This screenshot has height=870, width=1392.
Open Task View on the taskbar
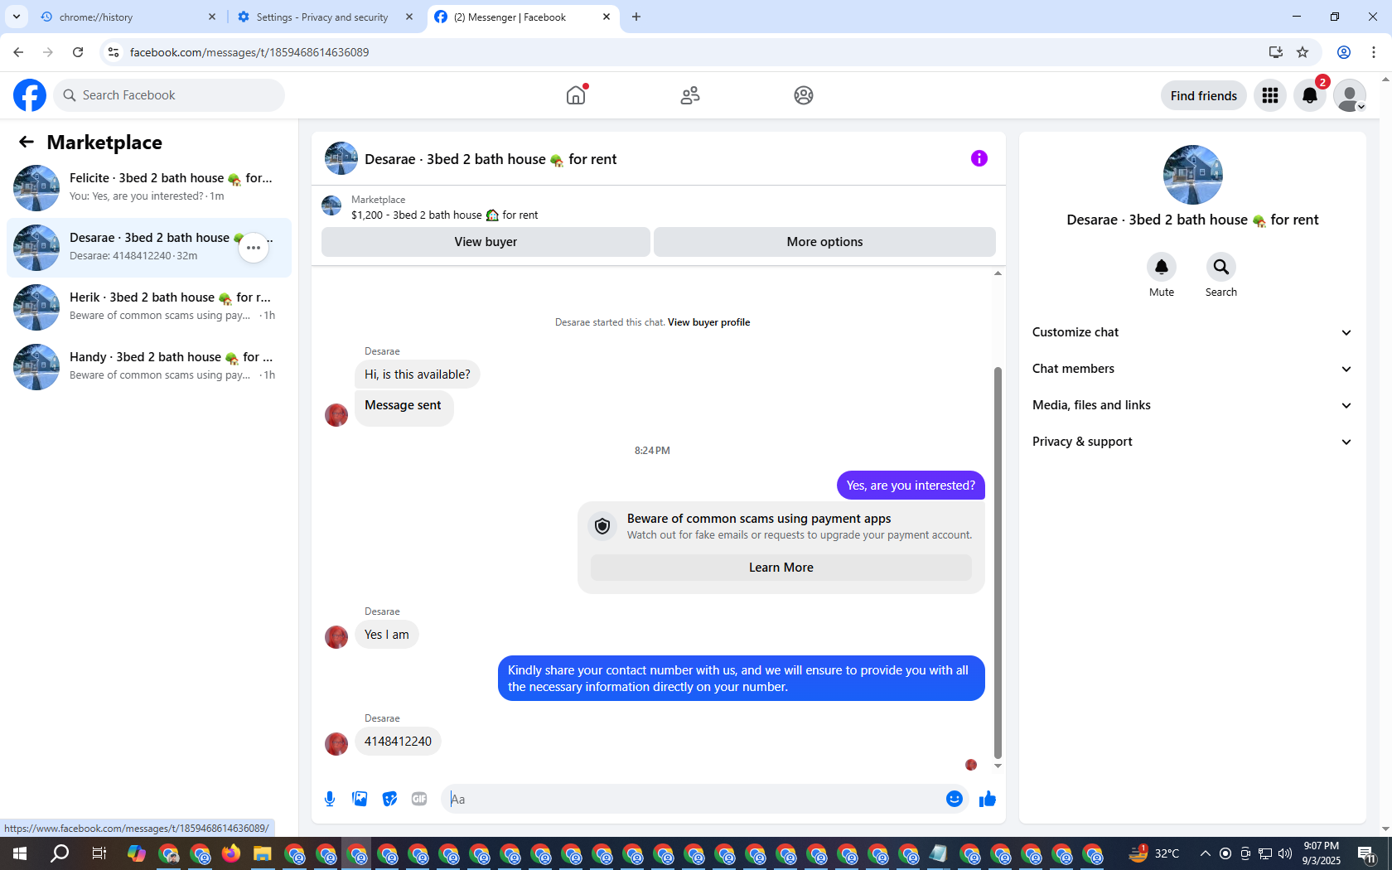pos(99,853)
